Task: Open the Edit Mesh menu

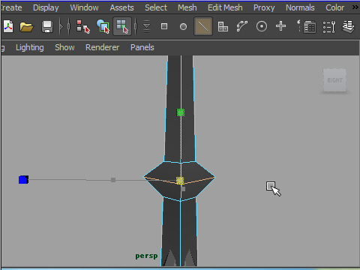Action: pos(225,7)
